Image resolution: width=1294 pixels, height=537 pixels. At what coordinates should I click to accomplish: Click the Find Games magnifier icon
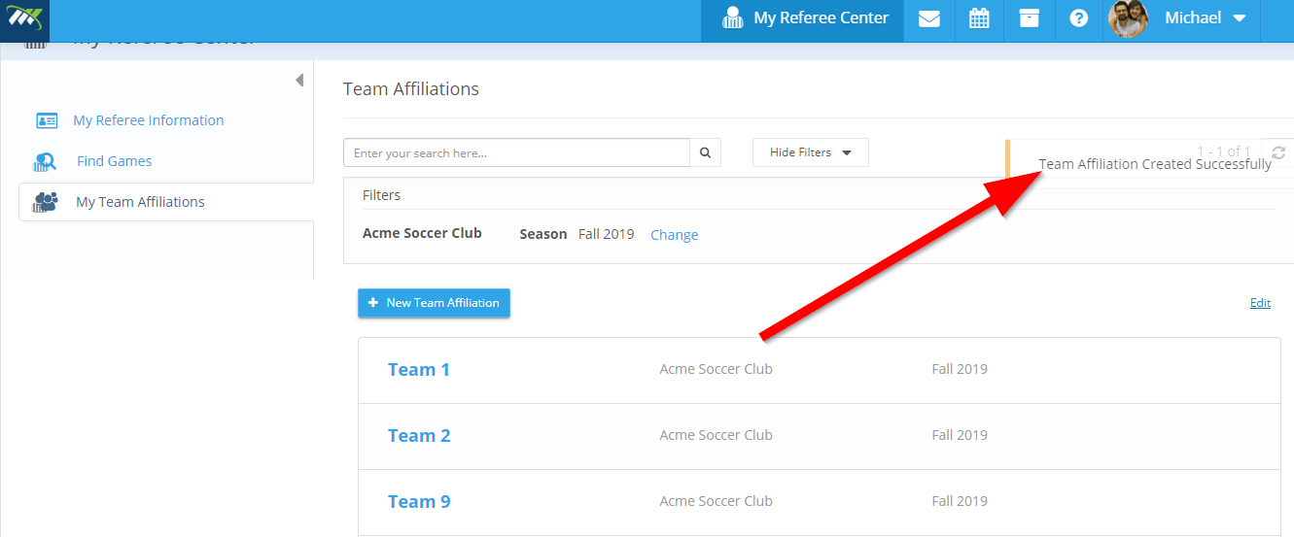[46, 161]
